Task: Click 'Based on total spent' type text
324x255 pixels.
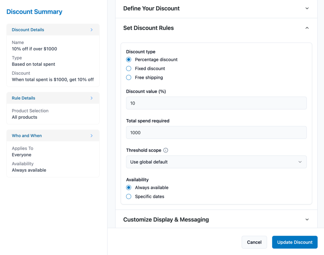Action: [x=34, y=64]
